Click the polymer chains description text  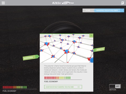tap(66, 70)
